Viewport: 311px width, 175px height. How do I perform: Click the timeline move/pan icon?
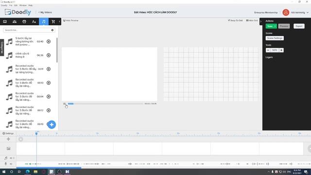point(8,139)
